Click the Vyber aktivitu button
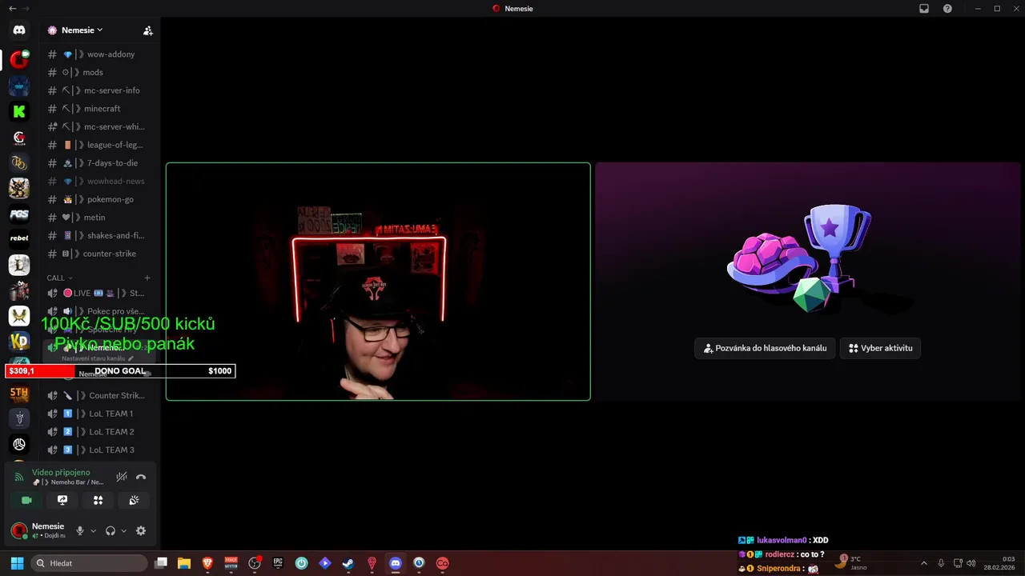The image size is (1025, 576). 880,348
